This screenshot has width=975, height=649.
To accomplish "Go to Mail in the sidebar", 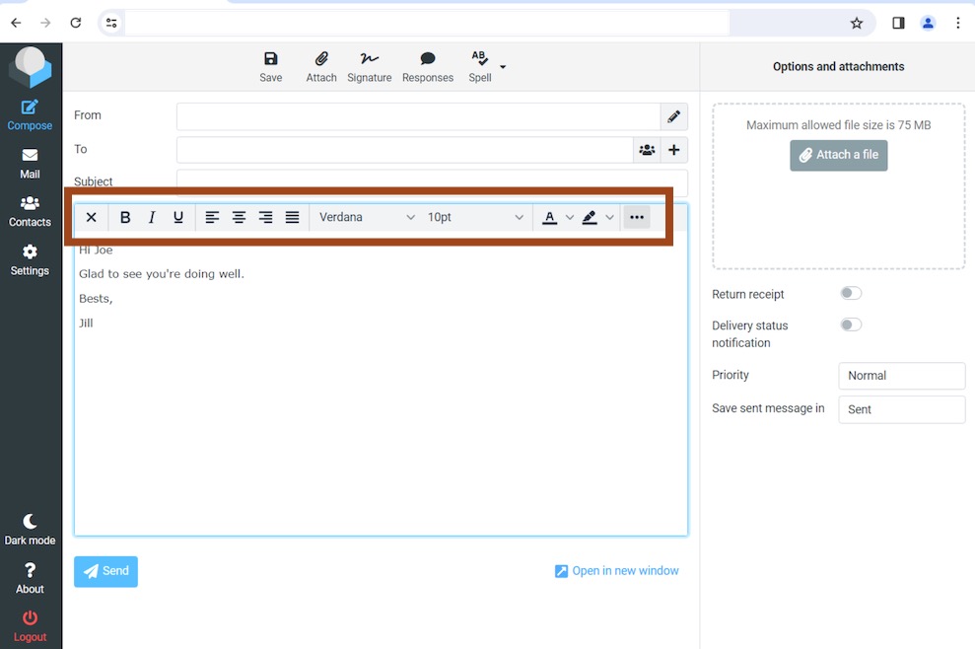I will point(30,163).
